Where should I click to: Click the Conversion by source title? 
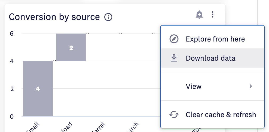(54, 17)
